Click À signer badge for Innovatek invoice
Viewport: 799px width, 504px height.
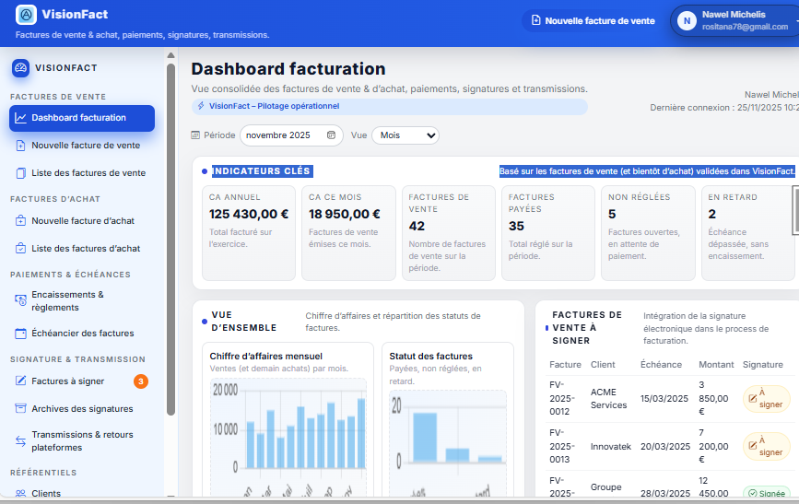[766, 446]
